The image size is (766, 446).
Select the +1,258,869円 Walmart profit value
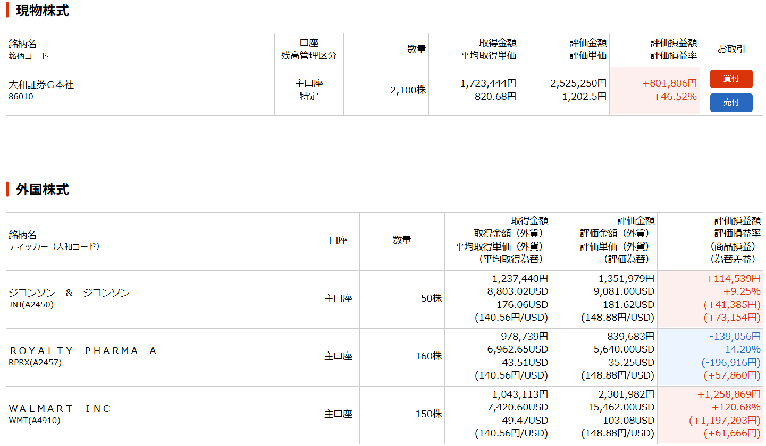tap(728, 394)
